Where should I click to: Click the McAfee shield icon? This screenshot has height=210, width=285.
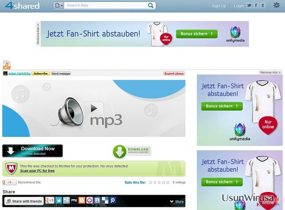(11, 168)
